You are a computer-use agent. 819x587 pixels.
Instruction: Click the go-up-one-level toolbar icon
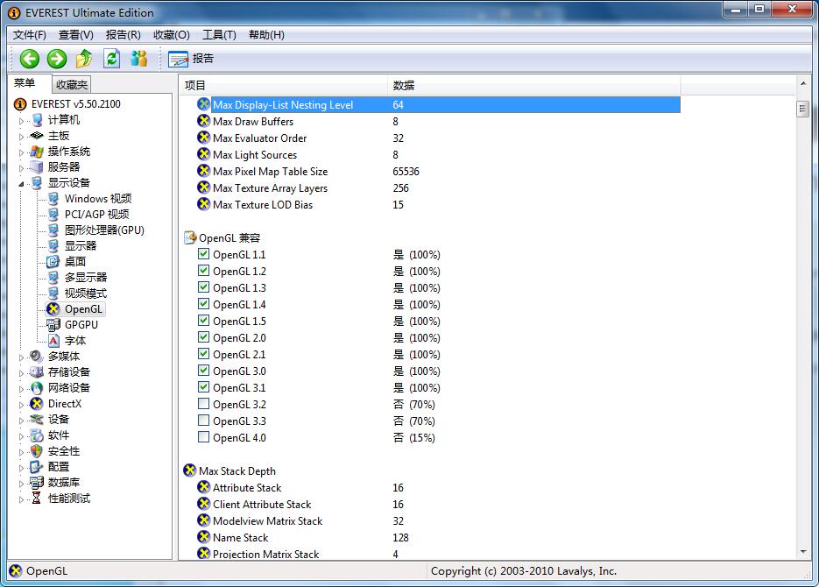[84, 59]
